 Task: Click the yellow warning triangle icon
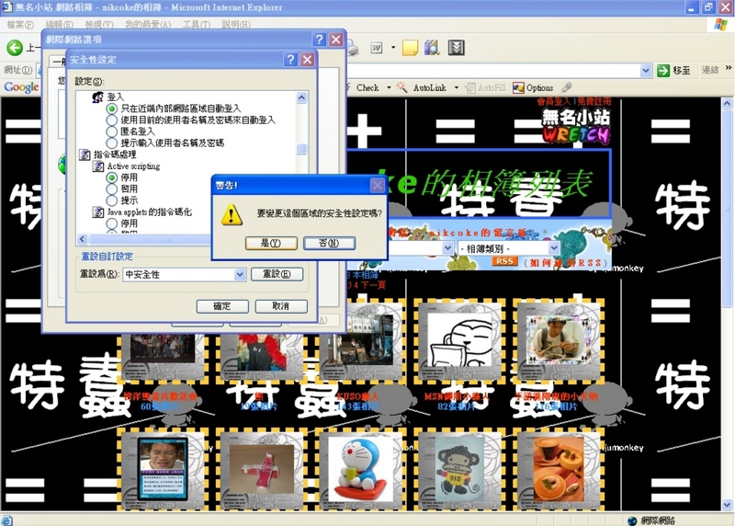click(x=232, y=215)
